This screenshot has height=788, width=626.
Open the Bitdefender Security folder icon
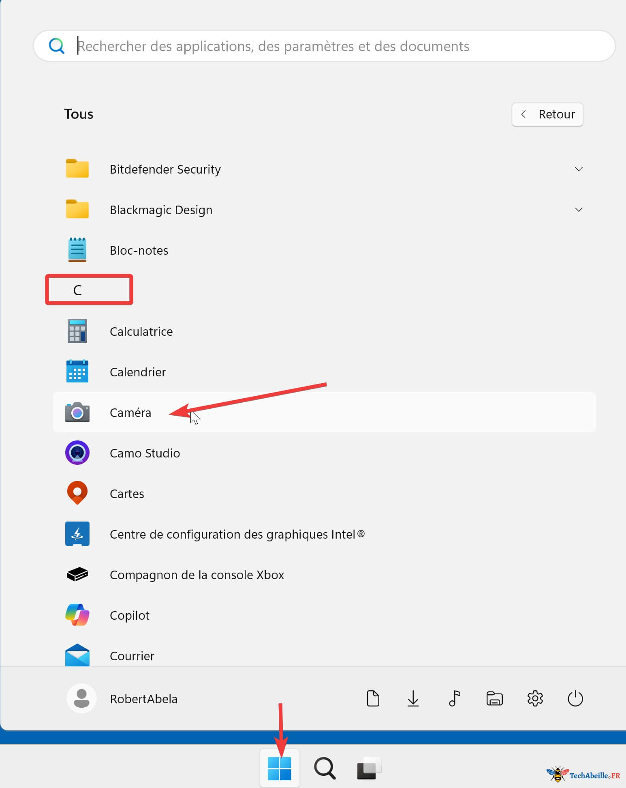[77, 169]
